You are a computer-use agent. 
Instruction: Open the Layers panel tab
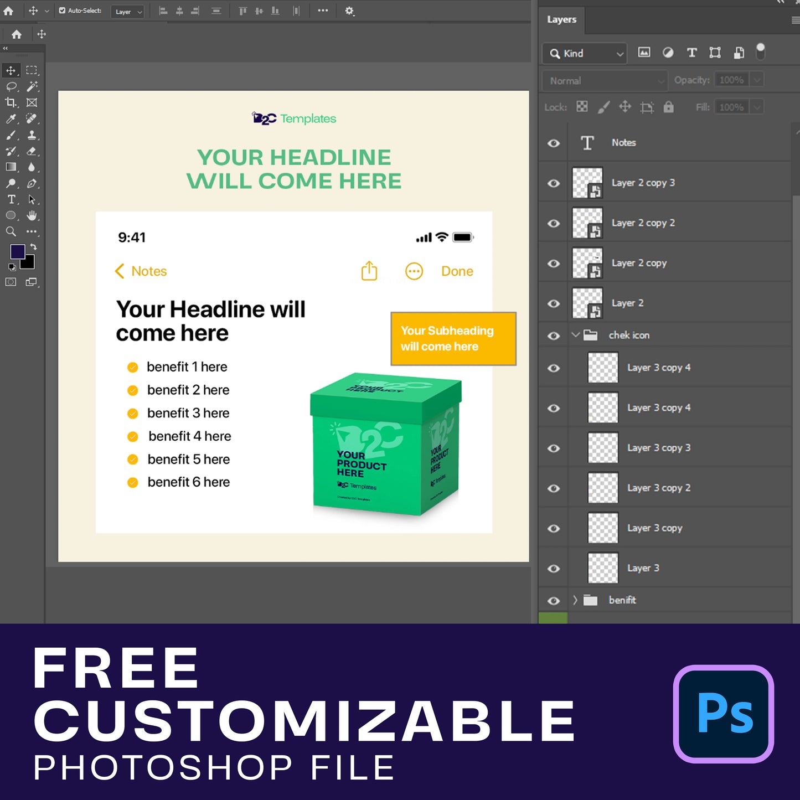click(561, 19)
